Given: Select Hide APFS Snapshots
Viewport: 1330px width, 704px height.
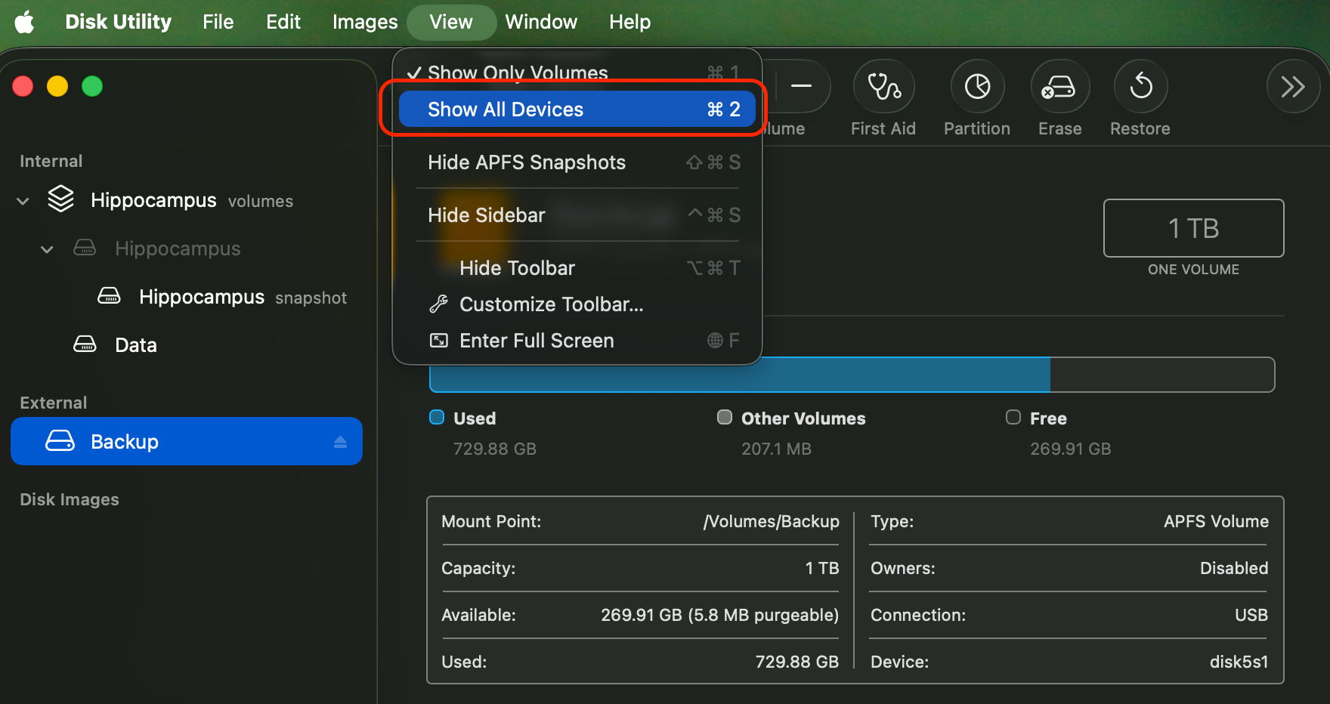Looking at the screenshot, I should [x=577, y=162].
